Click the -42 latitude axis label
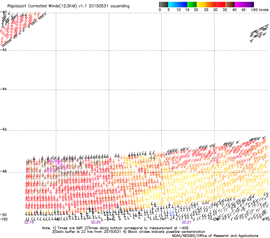 coord(3,49)
